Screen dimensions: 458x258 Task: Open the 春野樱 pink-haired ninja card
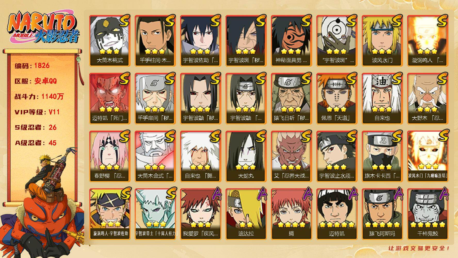tap(110, 156)
